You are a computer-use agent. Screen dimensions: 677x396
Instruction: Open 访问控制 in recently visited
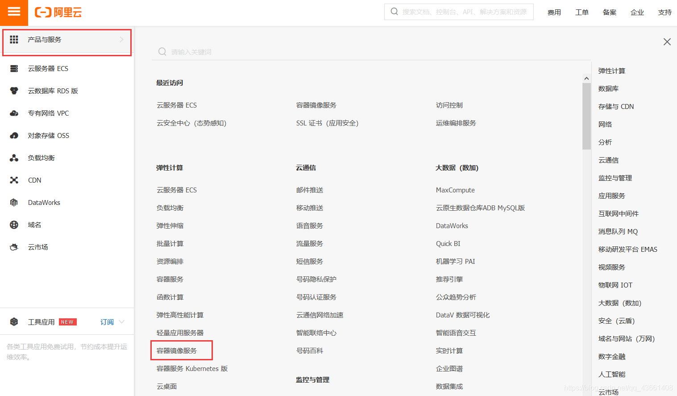(449, 105)
